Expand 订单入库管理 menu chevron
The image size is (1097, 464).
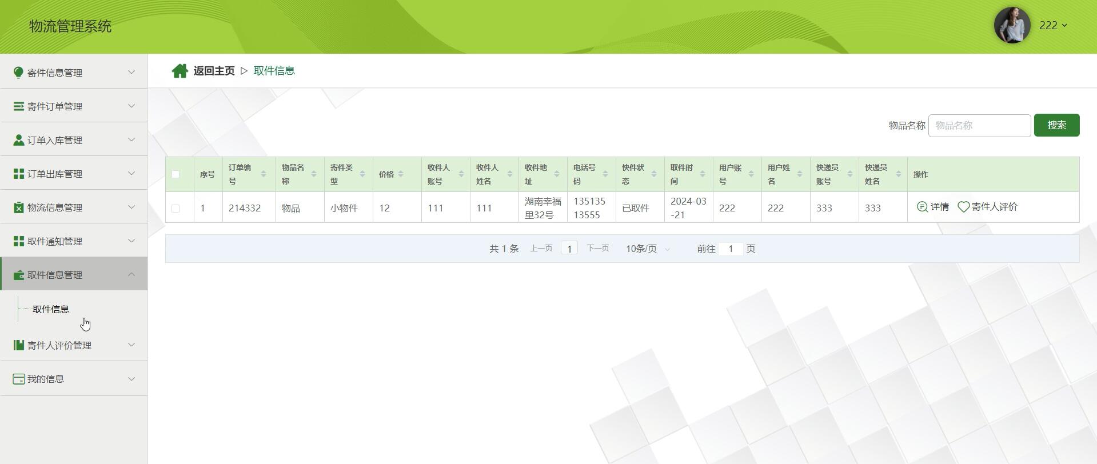tap(131, 139)
